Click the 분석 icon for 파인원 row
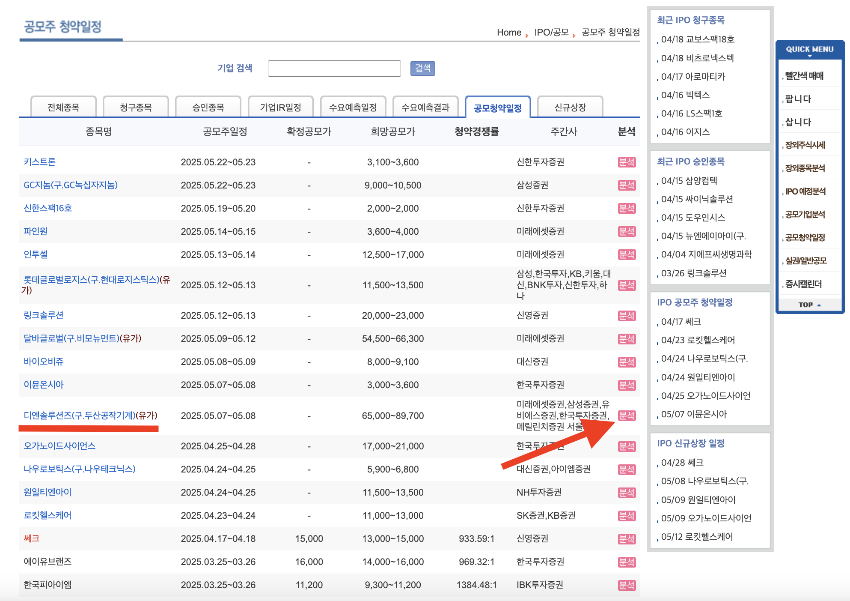 (x=627, y=232)
